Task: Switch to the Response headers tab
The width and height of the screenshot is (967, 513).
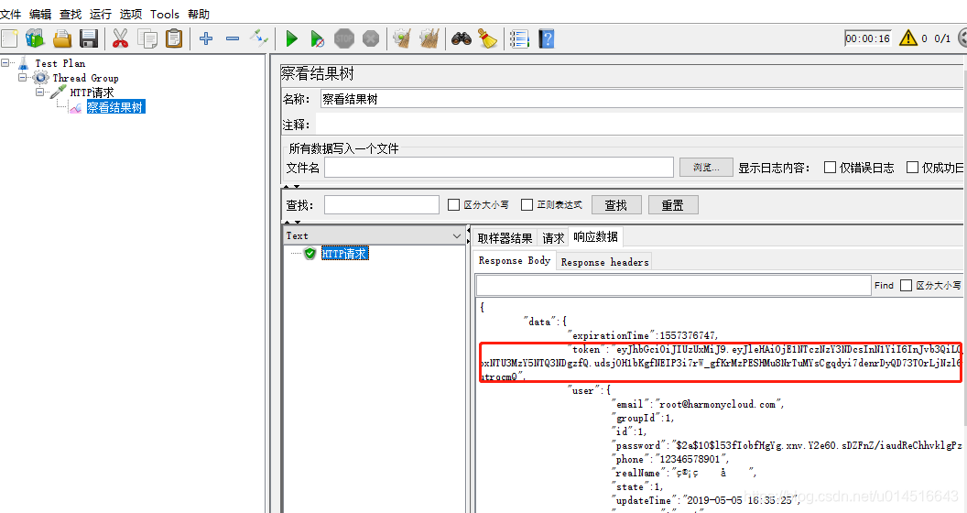Action: 605,262
